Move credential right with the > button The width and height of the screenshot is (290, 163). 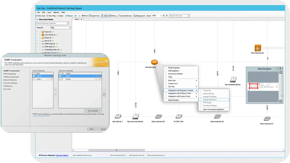tap(56, 90)
